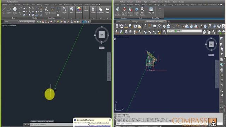This screenshot has height=127, width=226.
Task: Open the Groups panel
Action: (x=86, y=10)
